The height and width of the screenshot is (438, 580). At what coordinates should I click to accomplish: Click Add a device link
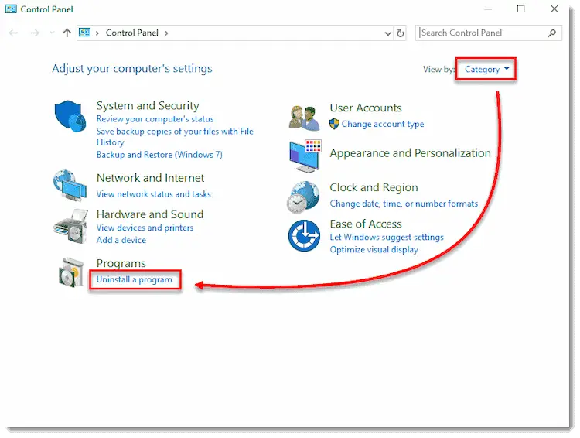click(x=121, y=240)
